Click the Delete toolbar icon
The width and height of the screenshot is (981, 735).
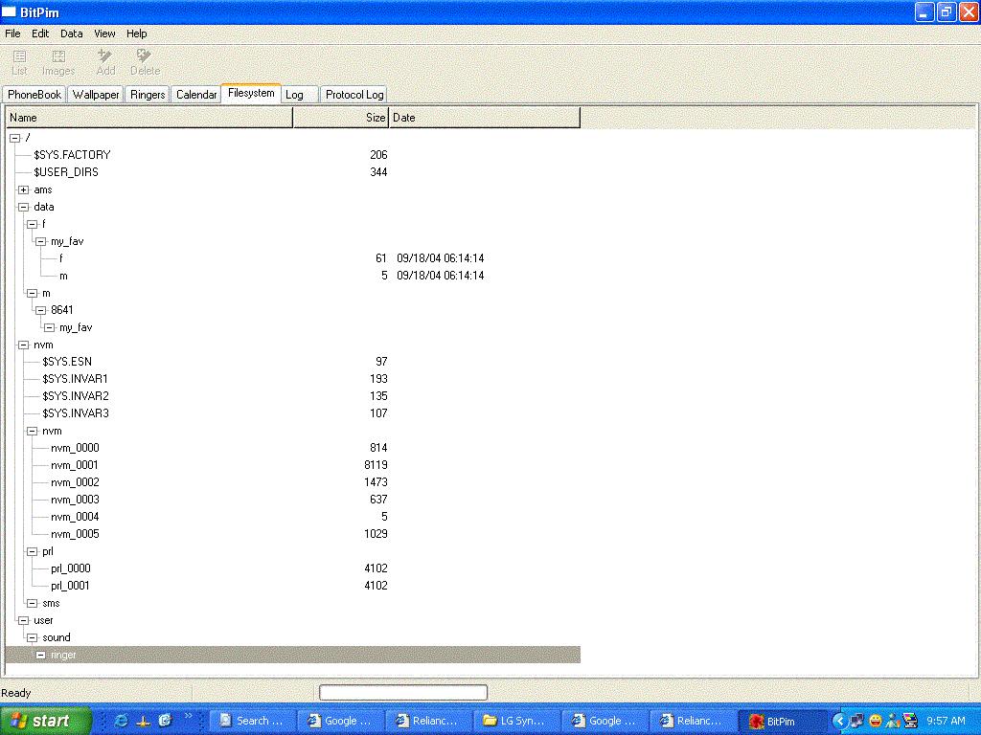(145, 62)
